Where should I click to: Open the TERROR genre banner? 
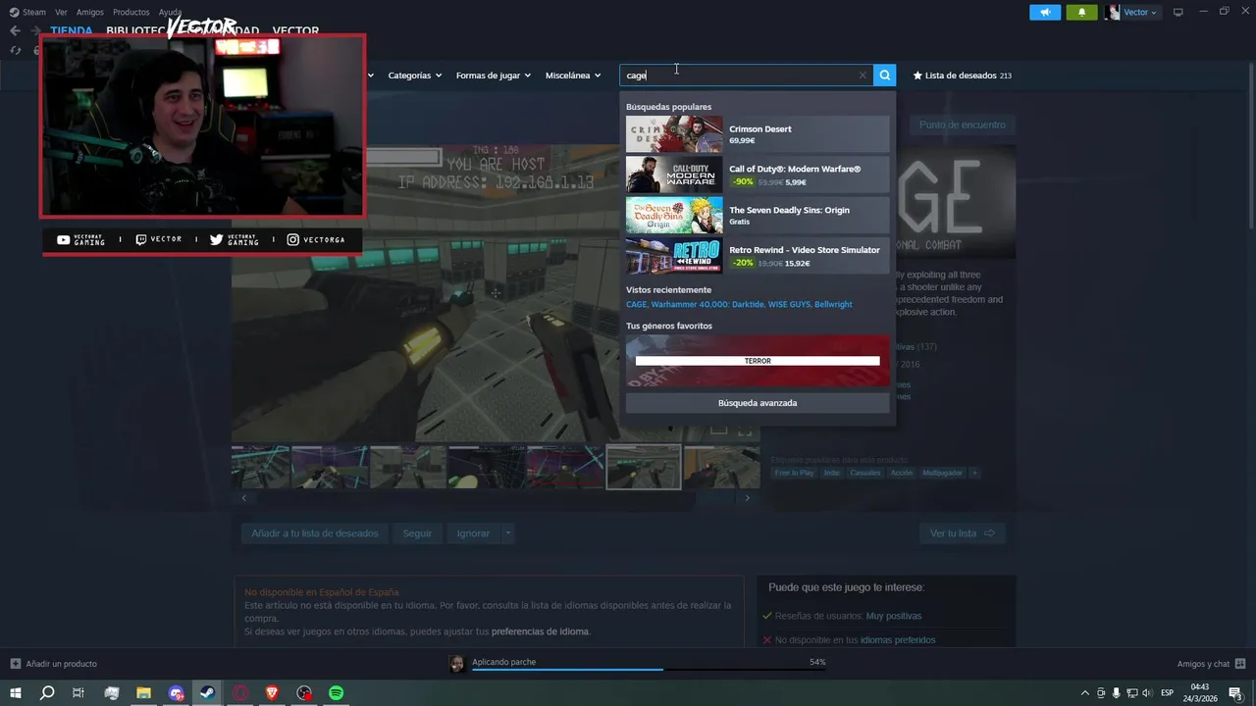point(758,360)
